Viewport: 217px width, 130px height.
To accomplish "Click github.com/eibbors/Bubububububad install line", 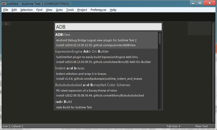I will pos(100,95).
